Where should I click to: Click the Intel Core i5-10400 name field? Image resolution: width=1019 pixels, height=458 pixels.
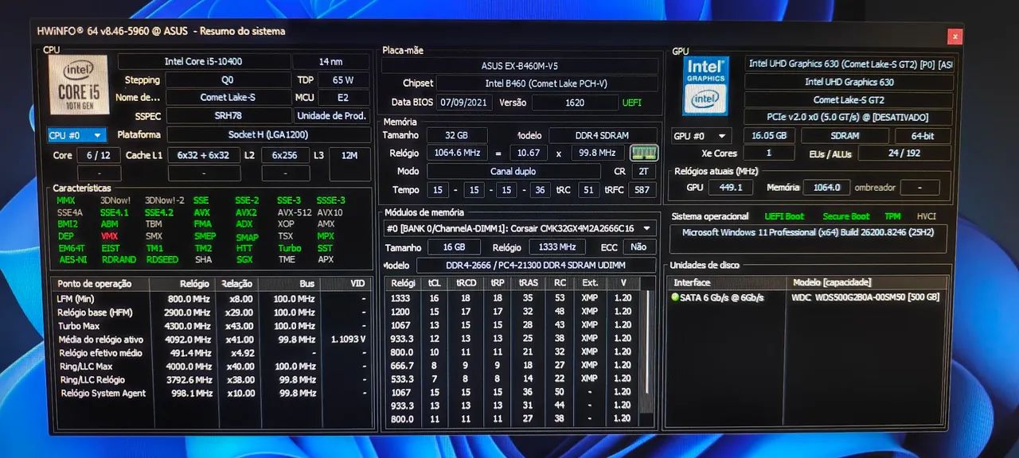(x=204, y=61)
